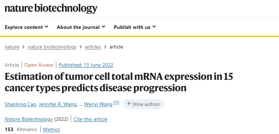Open author Shaolong Cao's link
This screenshot has width=279, height=134.
[x=20, y=104]
